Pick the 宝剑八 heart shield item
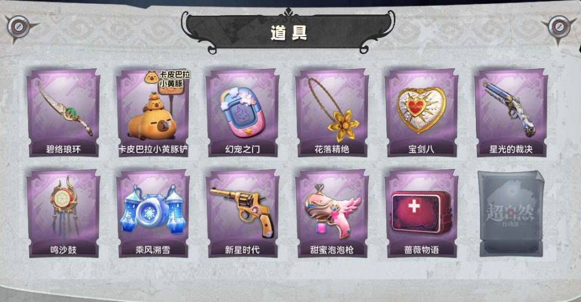The height and width of the screenshot is (302, 581). click(421, 112)
